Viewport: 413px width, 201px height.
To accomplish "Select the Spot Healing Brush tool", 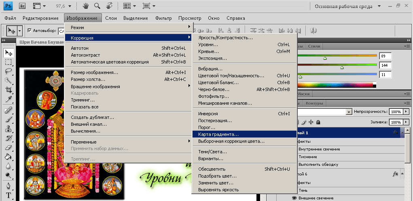I will click(8, 109).
